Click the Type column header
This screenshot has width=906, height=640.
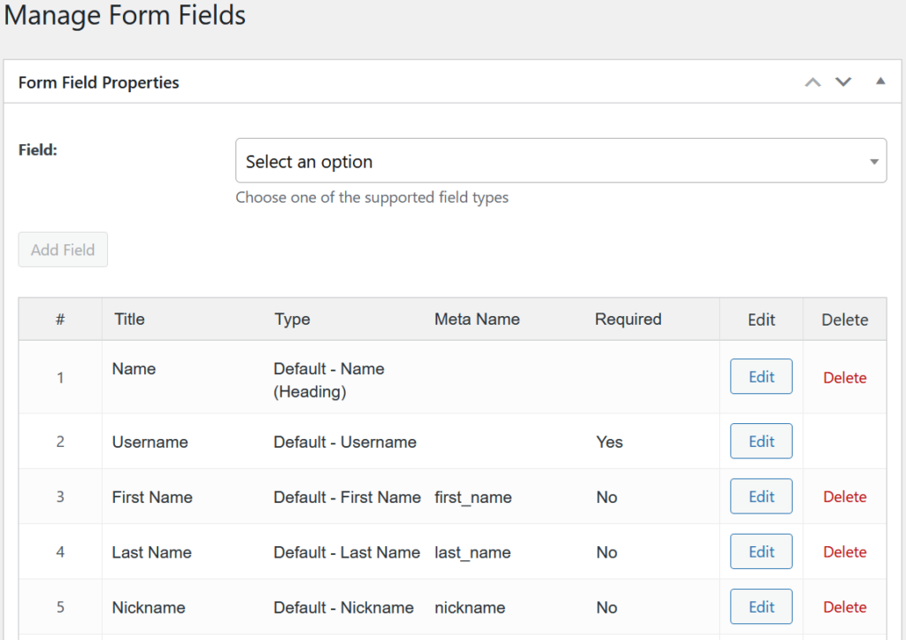(x=292, y=320)
